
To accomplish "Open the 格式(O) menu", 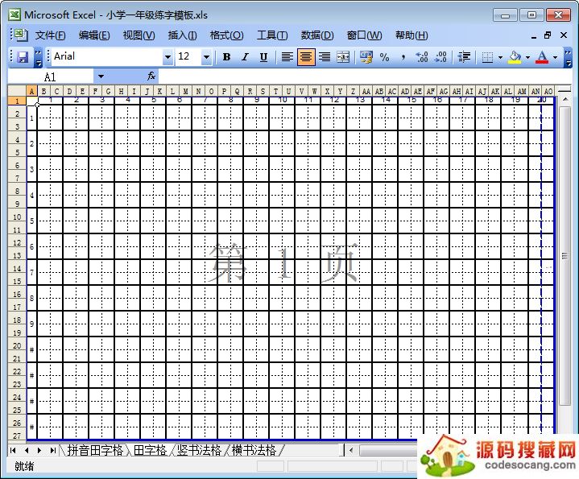I will 226,35.
